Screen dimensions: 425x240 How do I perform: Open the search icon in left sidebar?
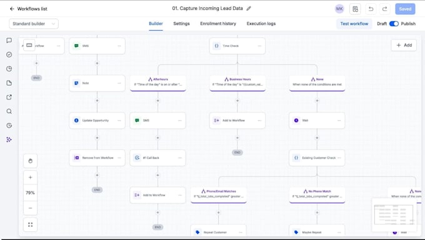tap(9, 111)
